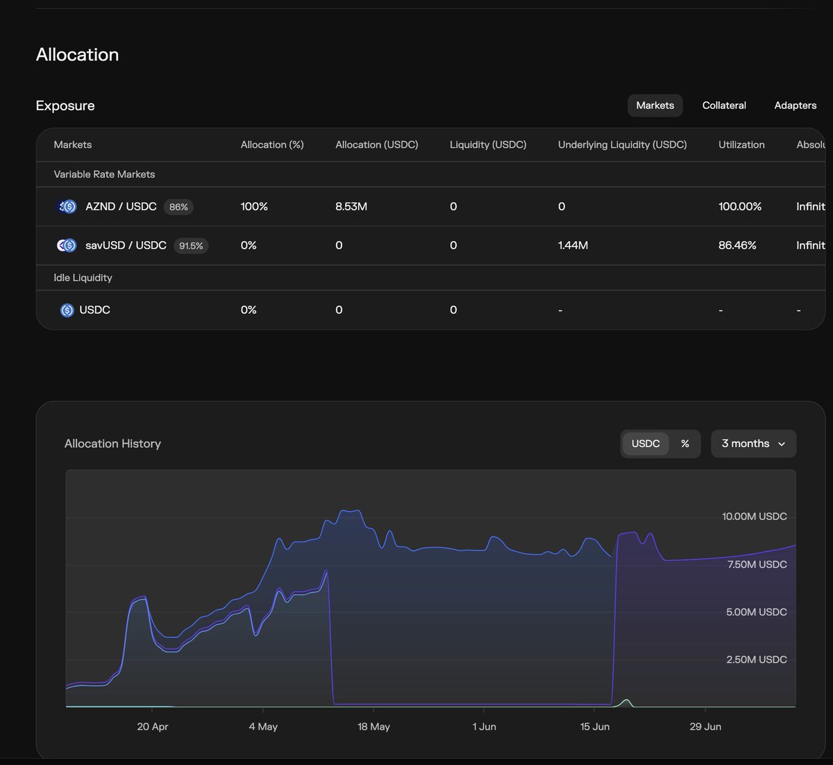The width and height of the screenshot is (833, 765).
Task: Click the 86% badge on AZND row
Action: [178, 207]
